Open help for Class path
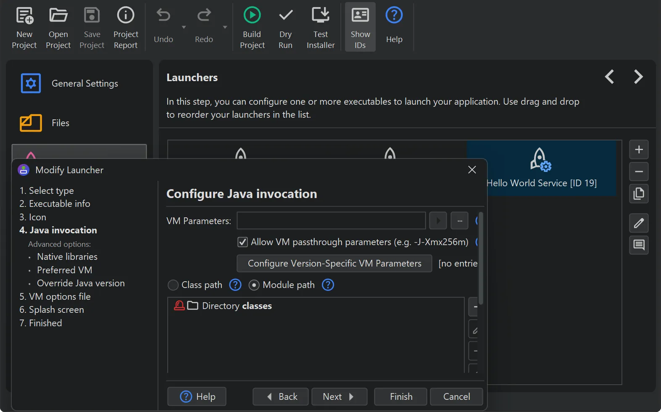The image size is (661, 412). (x=235, y=285)
